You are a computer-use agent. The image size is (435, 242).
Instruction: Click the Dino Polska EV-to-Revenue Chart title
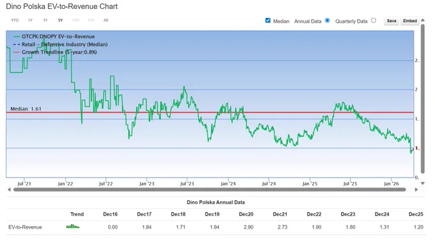point(62,6)
